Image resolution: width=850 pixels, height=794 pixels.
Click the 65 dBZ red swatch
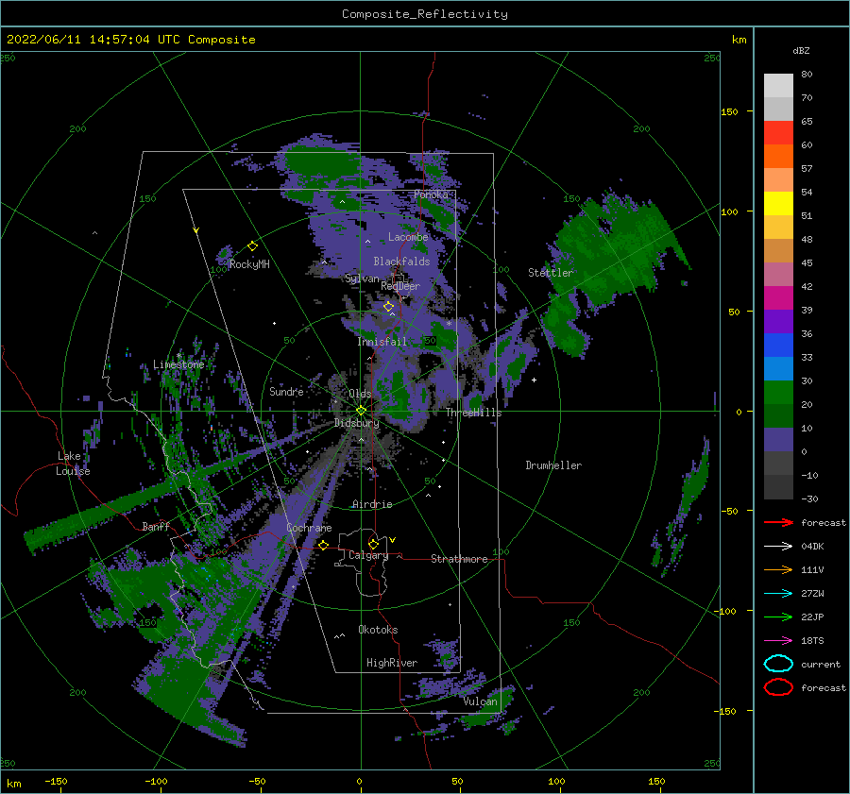pyautogui.click(x=778, y=133)
